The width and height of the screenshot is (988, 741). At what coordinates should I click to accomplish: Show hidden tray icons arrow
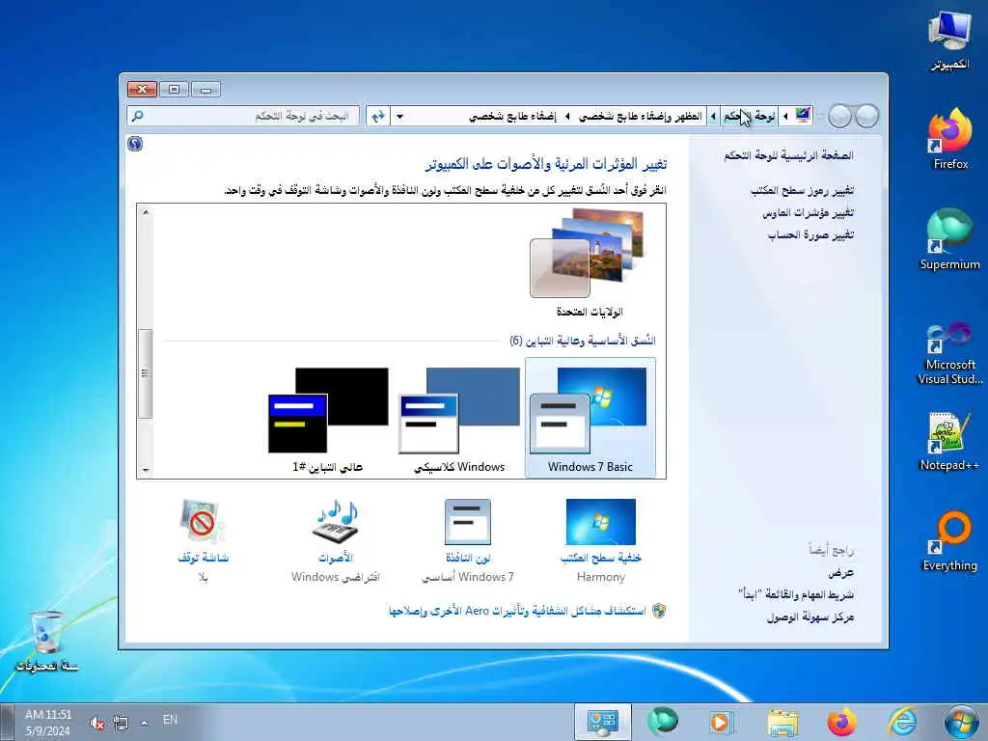click(145, 723)
